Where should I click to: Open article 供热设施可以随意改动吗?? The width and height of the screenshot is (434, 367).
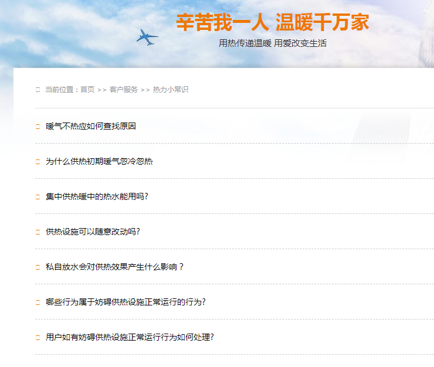(x=93, y=232)
